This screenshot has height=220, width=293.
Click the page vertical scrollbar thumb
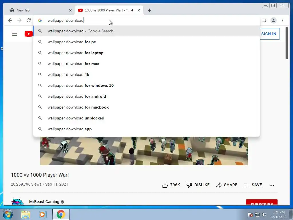pos(286,43)
